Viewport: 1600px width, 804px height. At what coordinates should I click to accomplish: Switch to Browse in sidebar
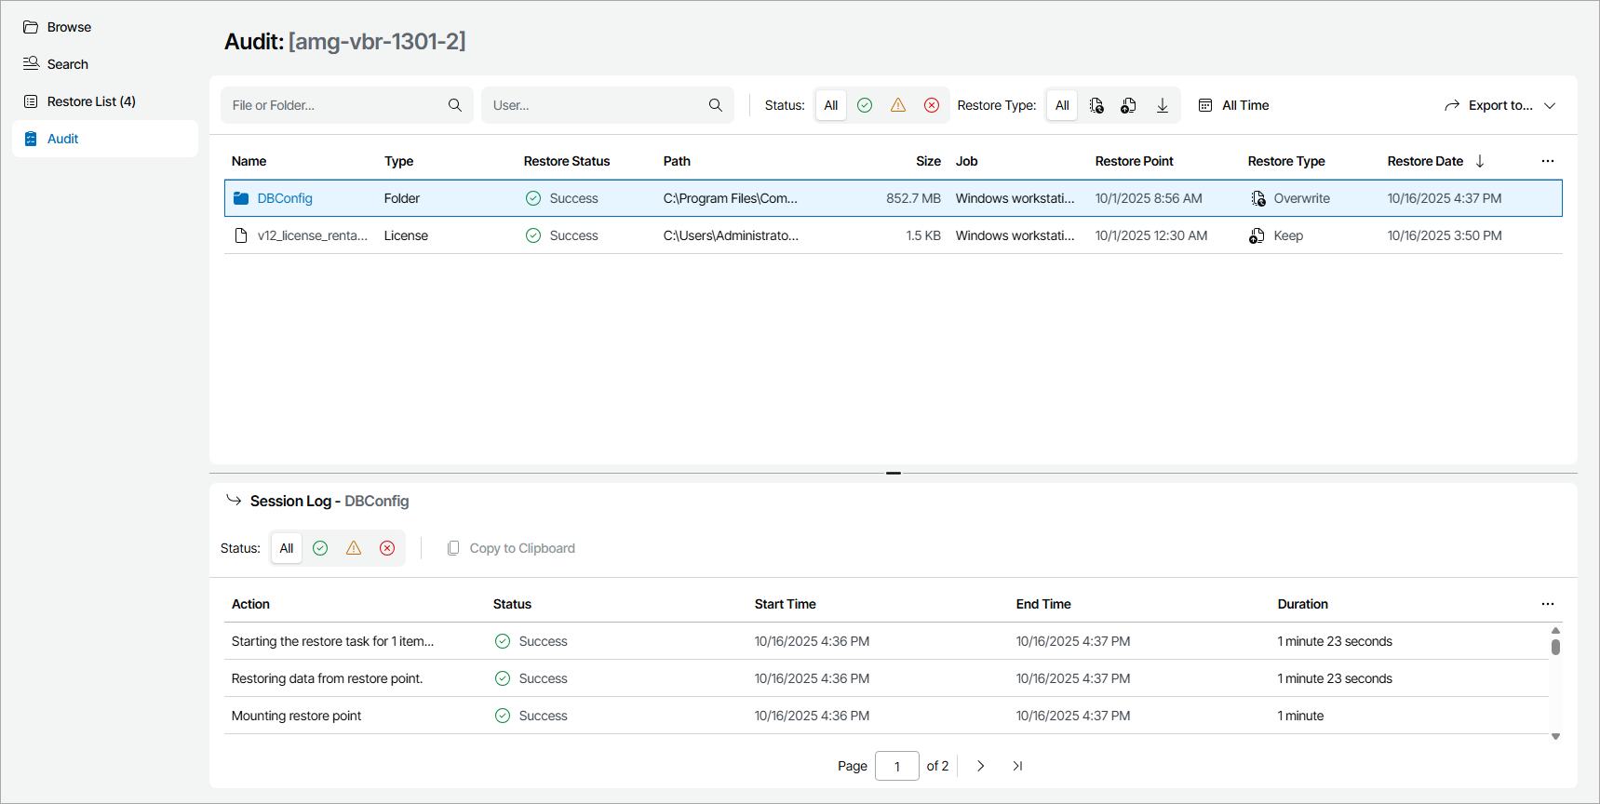[69, 27]
